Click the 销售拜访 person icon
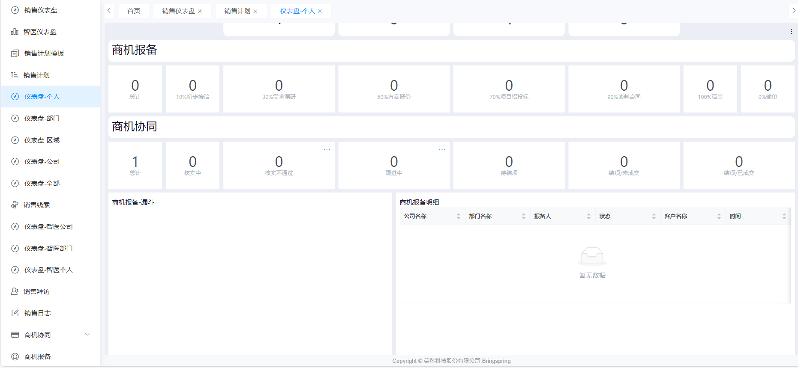798x368 pixels. pos(15,291)
